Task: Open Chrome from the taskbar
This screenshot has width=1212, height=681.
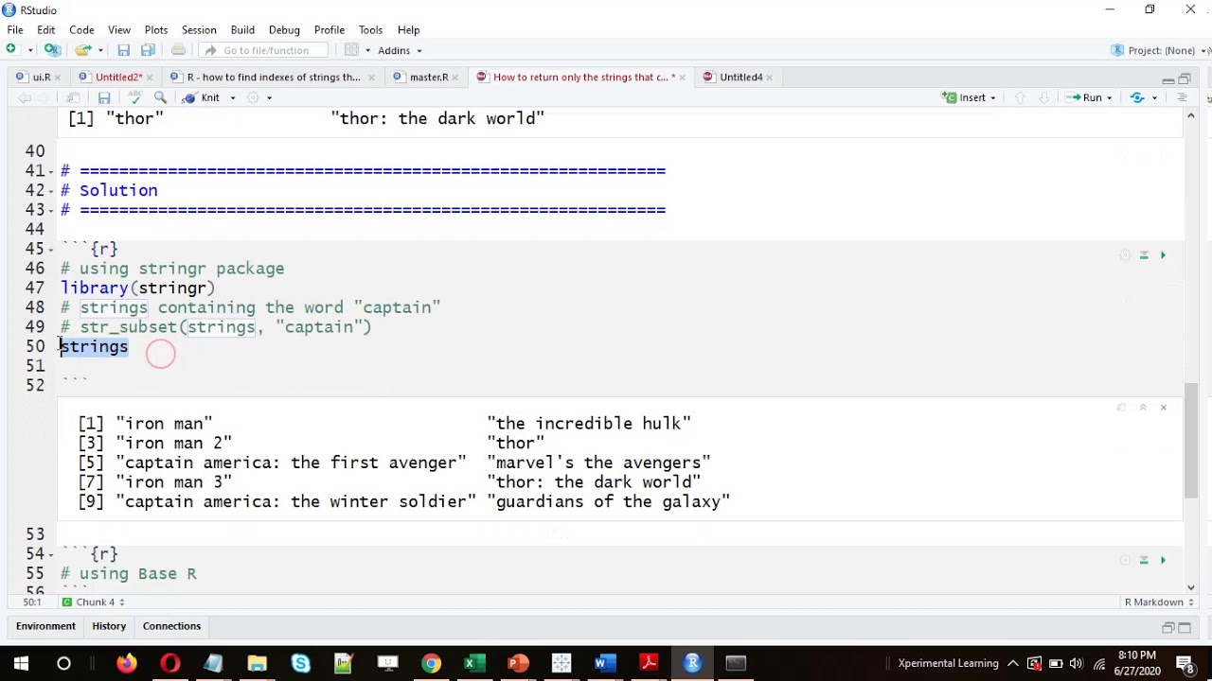Action: (431, 663)
